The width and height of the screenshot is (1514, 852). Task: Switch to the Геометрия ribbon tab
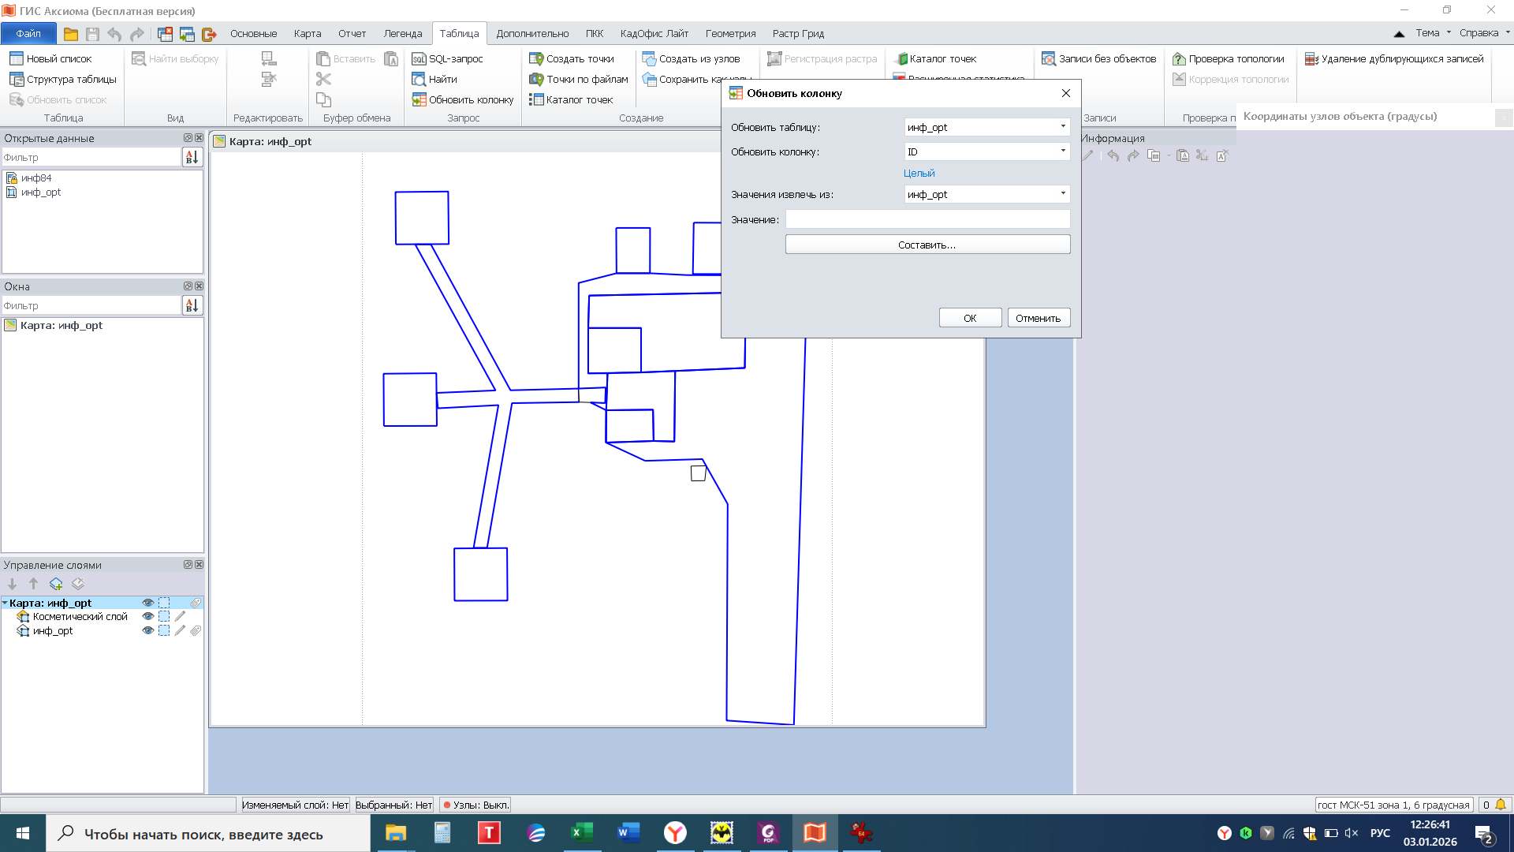tap(730, 34)
